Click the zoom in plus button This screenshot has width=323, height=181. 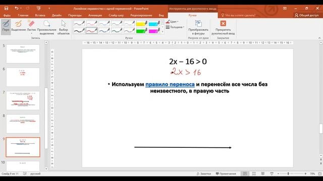click(x=305, y=173)
